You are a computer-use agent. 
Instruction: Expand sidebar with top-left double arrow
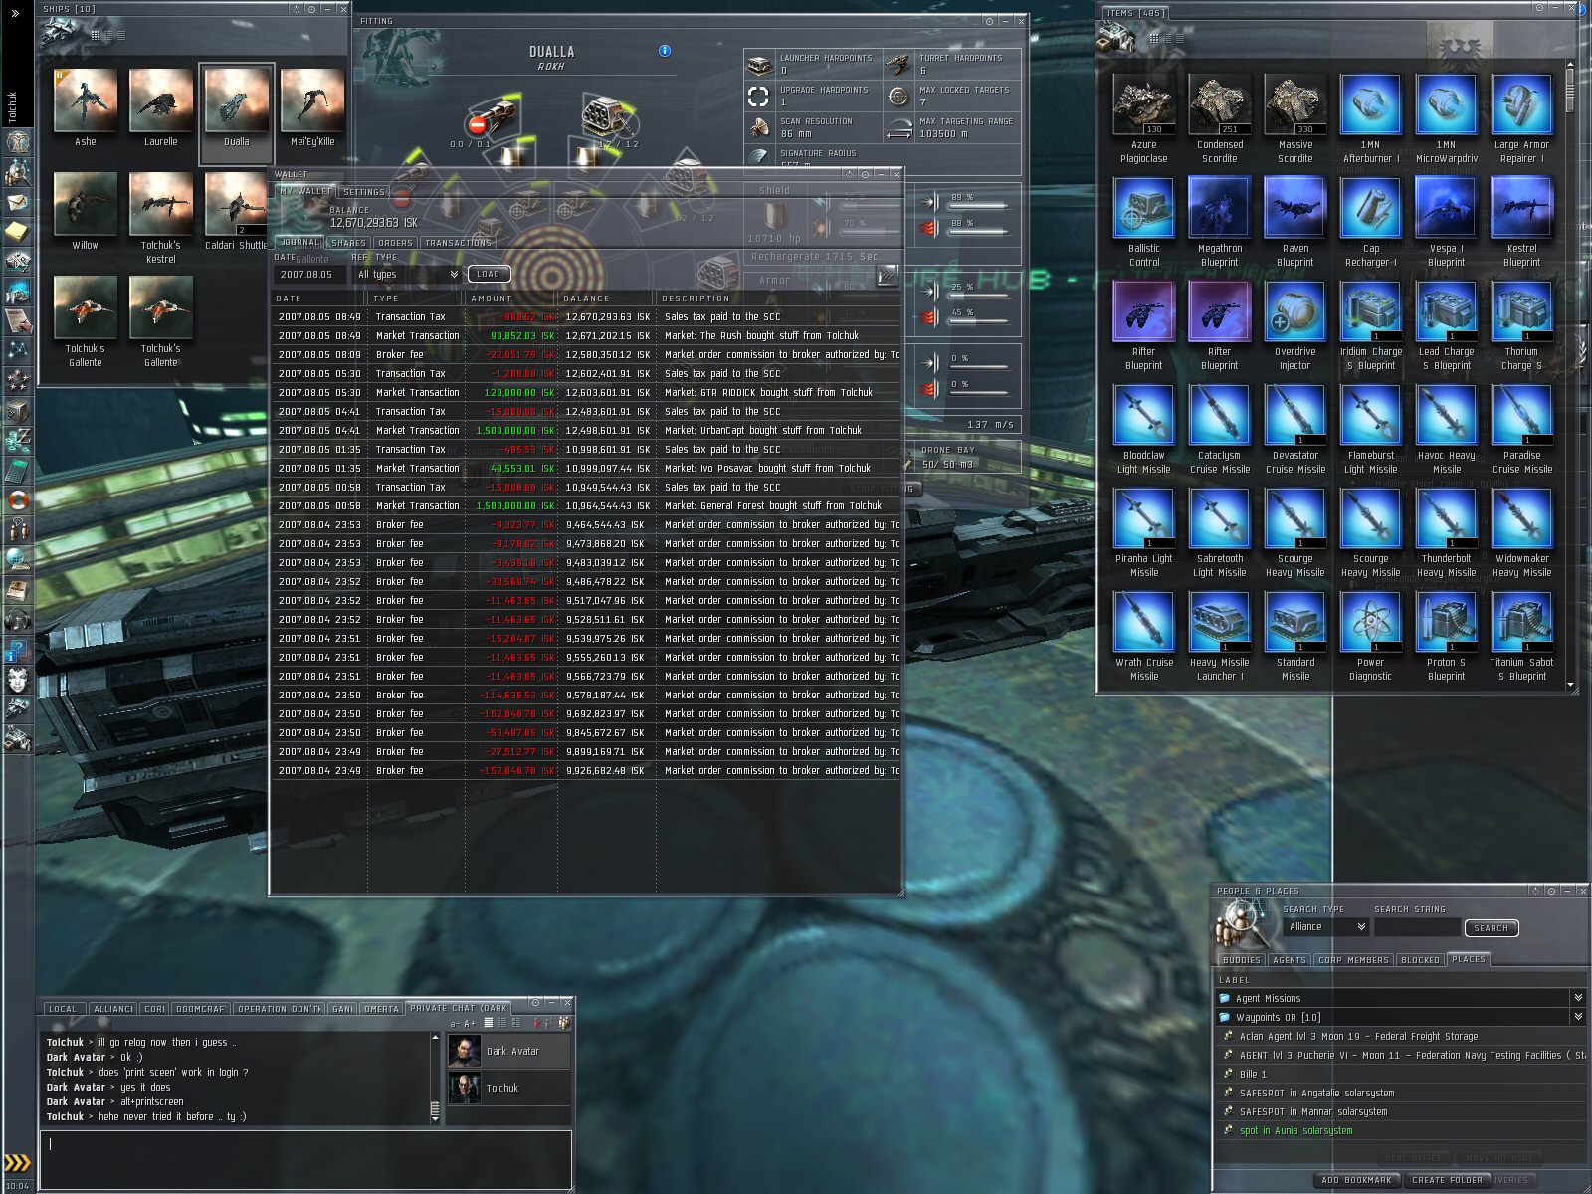pyautogui.click(x=15, y=14)
